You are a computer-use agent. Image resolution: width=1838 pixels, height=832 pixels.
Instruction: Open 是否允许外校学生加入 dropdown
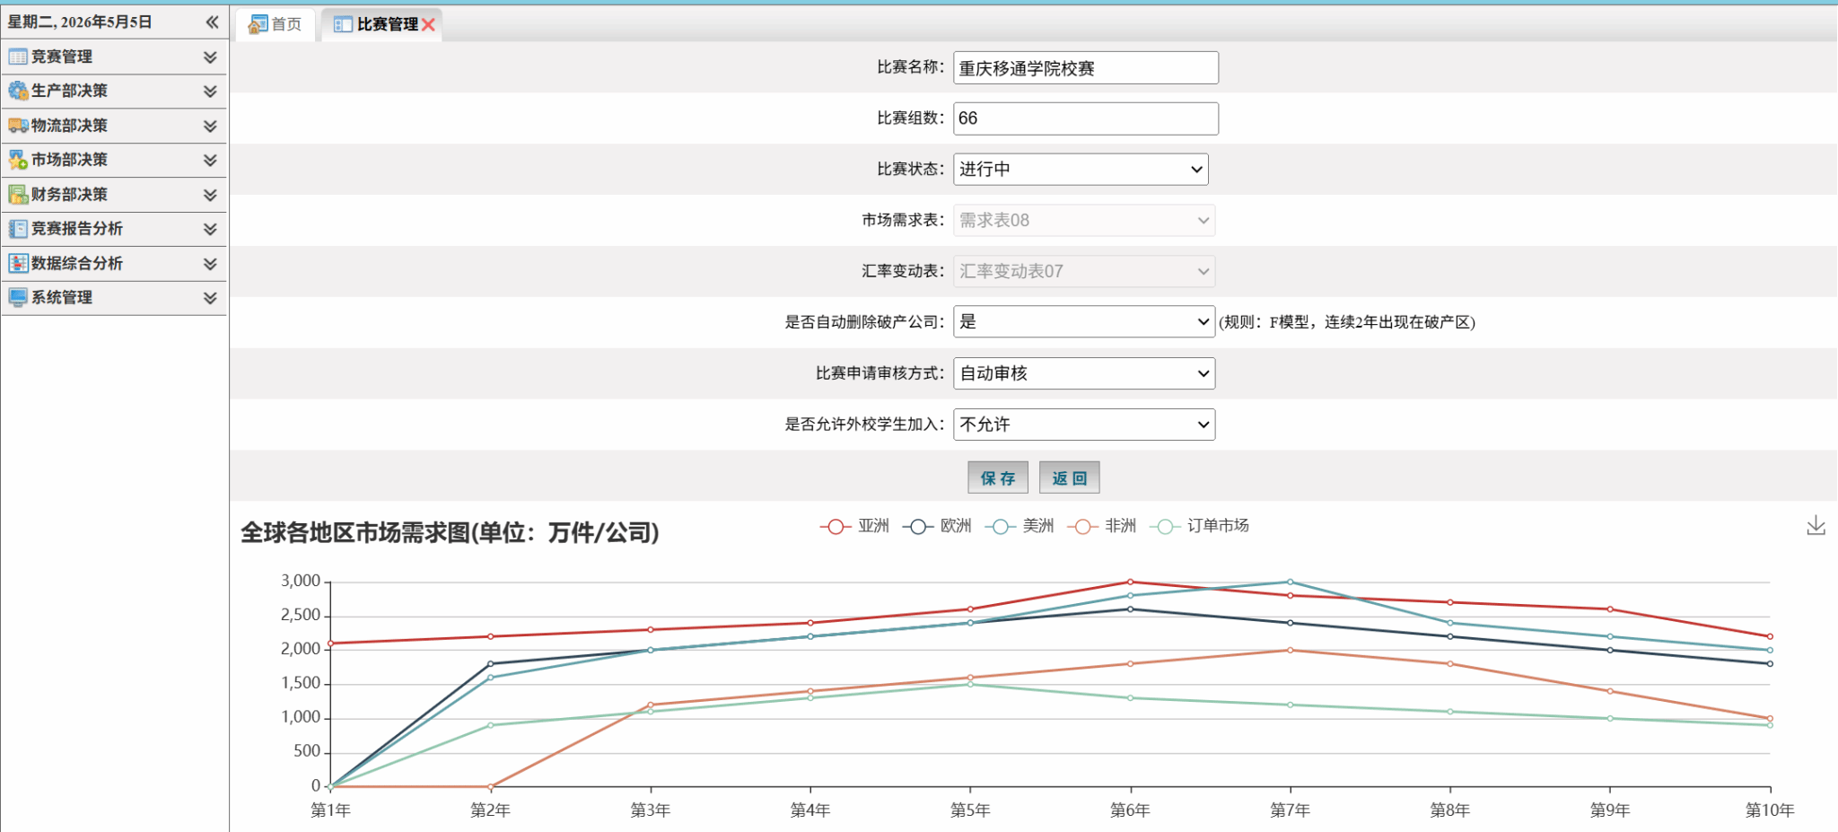[1084, 425]
